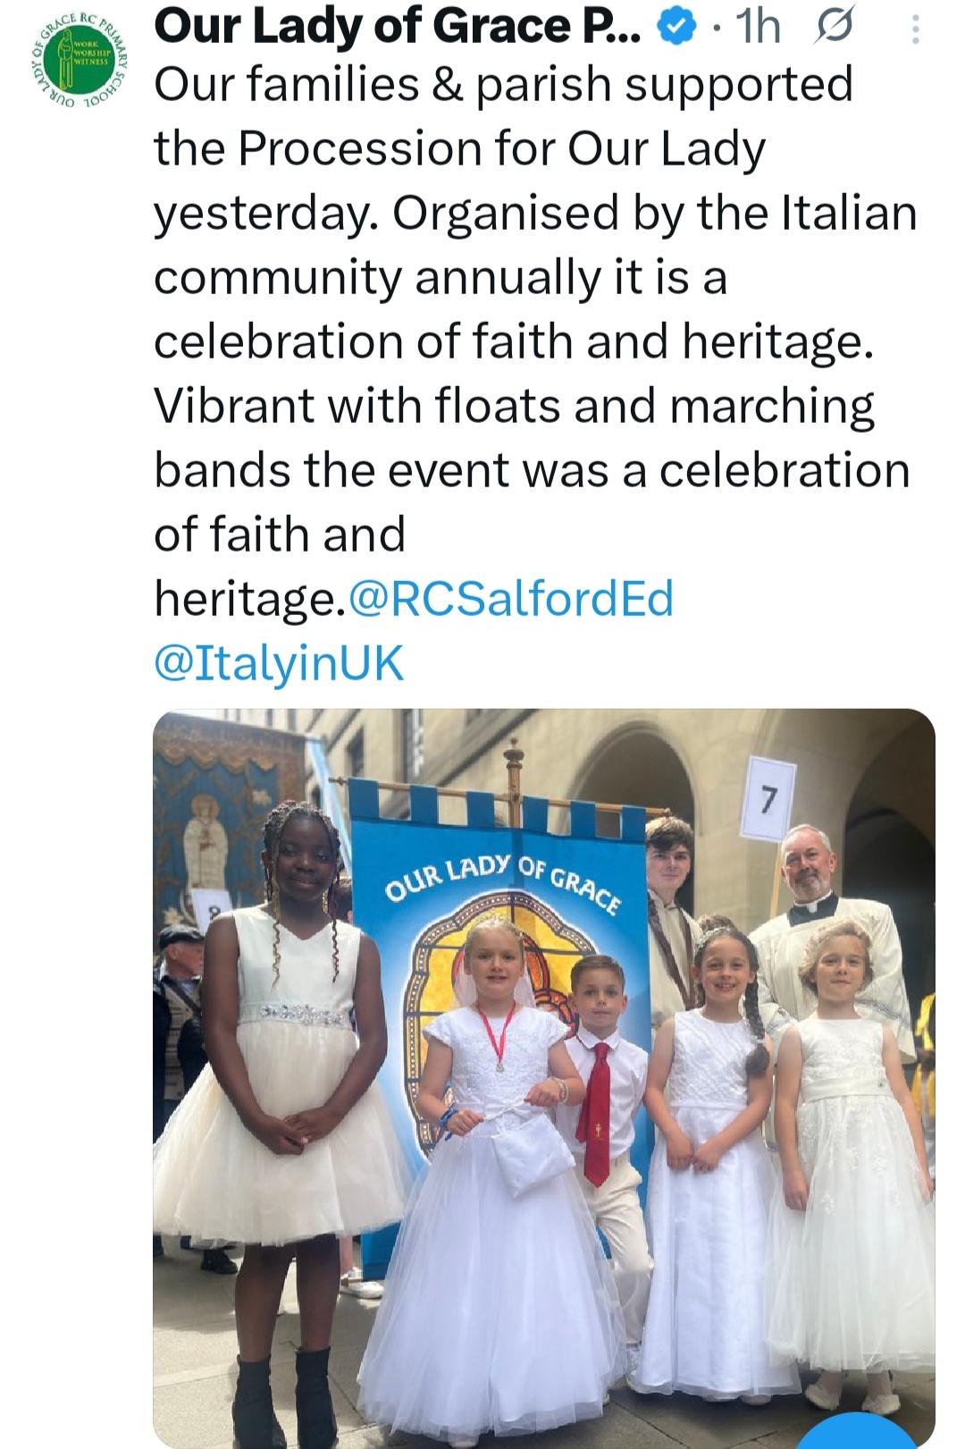
Task: Click the number 7 sign in the photo
Action: [x=765, y=797]
